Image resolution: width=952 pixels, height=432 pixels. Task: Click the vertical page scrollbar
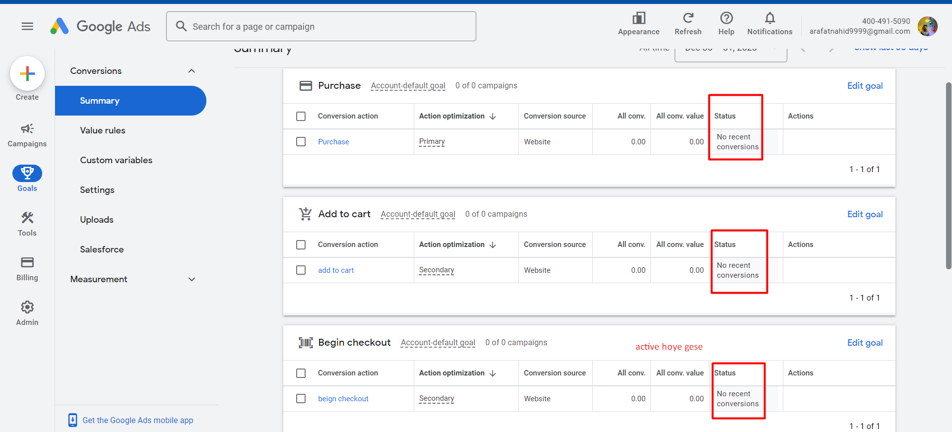coord(949,175)
